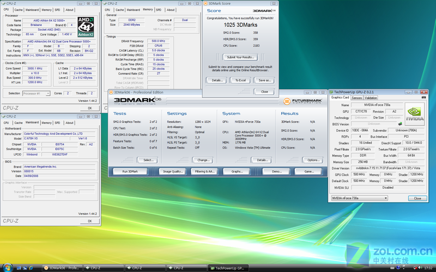The width and height of the screenshot is (436, 272).
Task: Click the Game button in 3DMark06
Action: pos(308,171)
